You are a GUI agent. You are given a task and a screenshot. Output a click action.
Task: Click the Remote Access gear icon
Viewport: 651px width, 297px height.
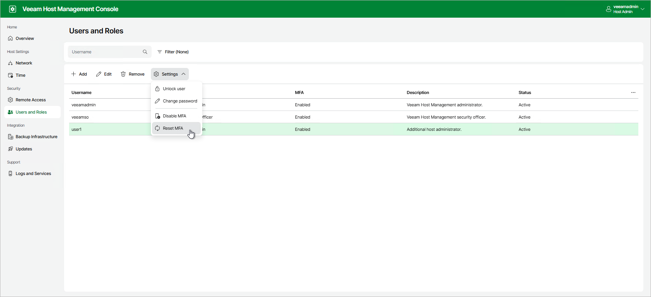click(10, 100)
